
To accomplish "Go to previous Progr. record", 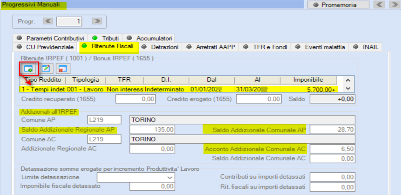I will point(48,21).
